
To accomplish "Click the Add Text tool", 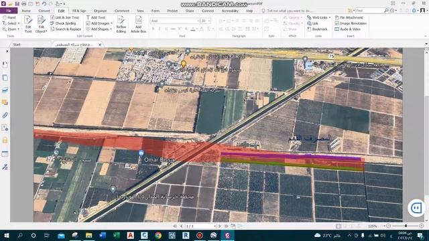I will pos(95,17).
